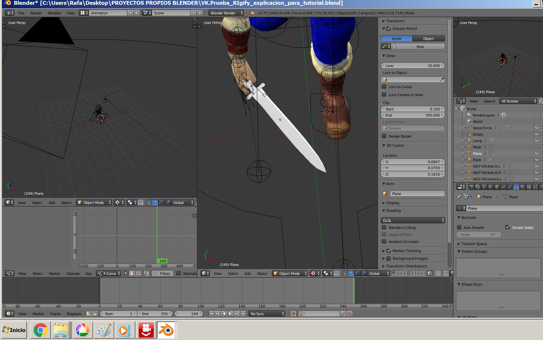This screenshot has height=340, width=543.
Task: Uncheck the Double Sided option
Action: (507, 228)
